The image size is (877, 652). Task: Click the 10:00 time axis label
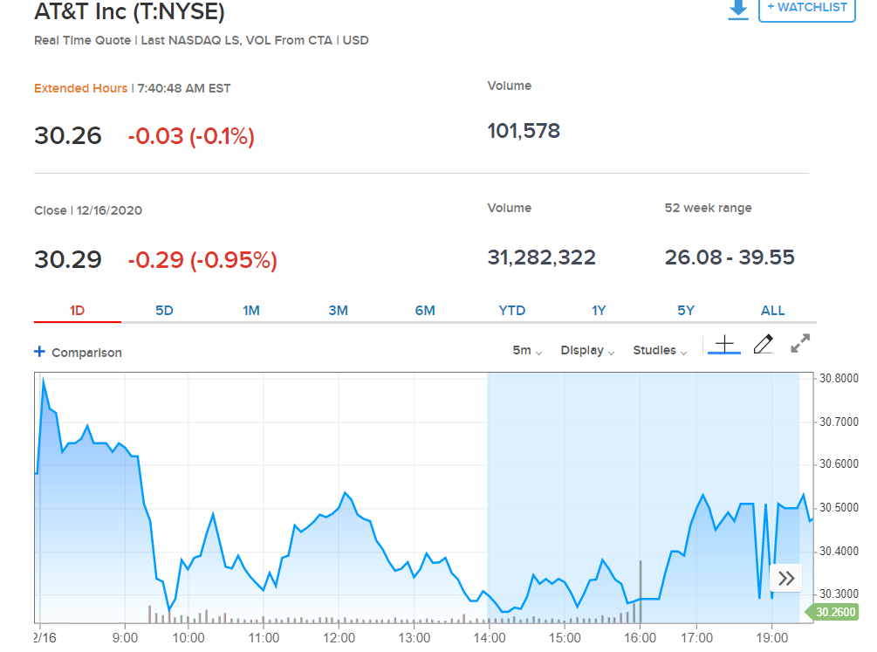coord(188,638)
